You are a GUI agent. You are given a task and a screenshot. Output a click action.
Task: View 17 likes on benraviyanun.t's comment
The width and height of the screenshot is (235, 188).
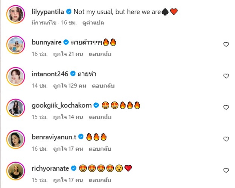coord(68,149)
